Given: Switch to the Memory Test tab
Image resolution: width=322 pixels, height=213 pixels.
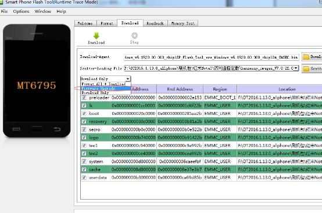Looking at the screenshot, I should 183,23.
